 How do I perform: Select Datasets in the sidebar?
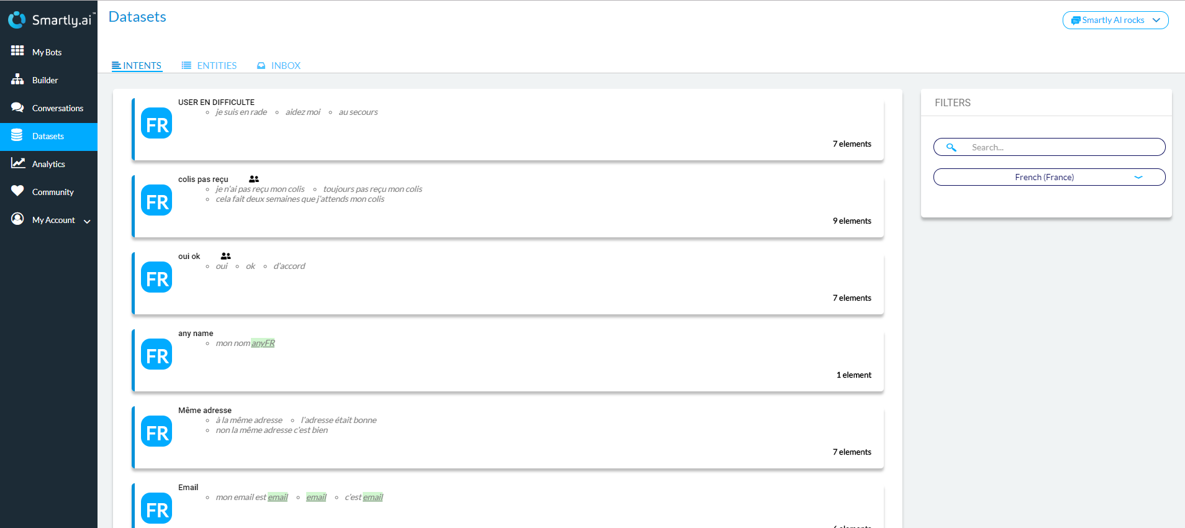[x=48, y=137]
